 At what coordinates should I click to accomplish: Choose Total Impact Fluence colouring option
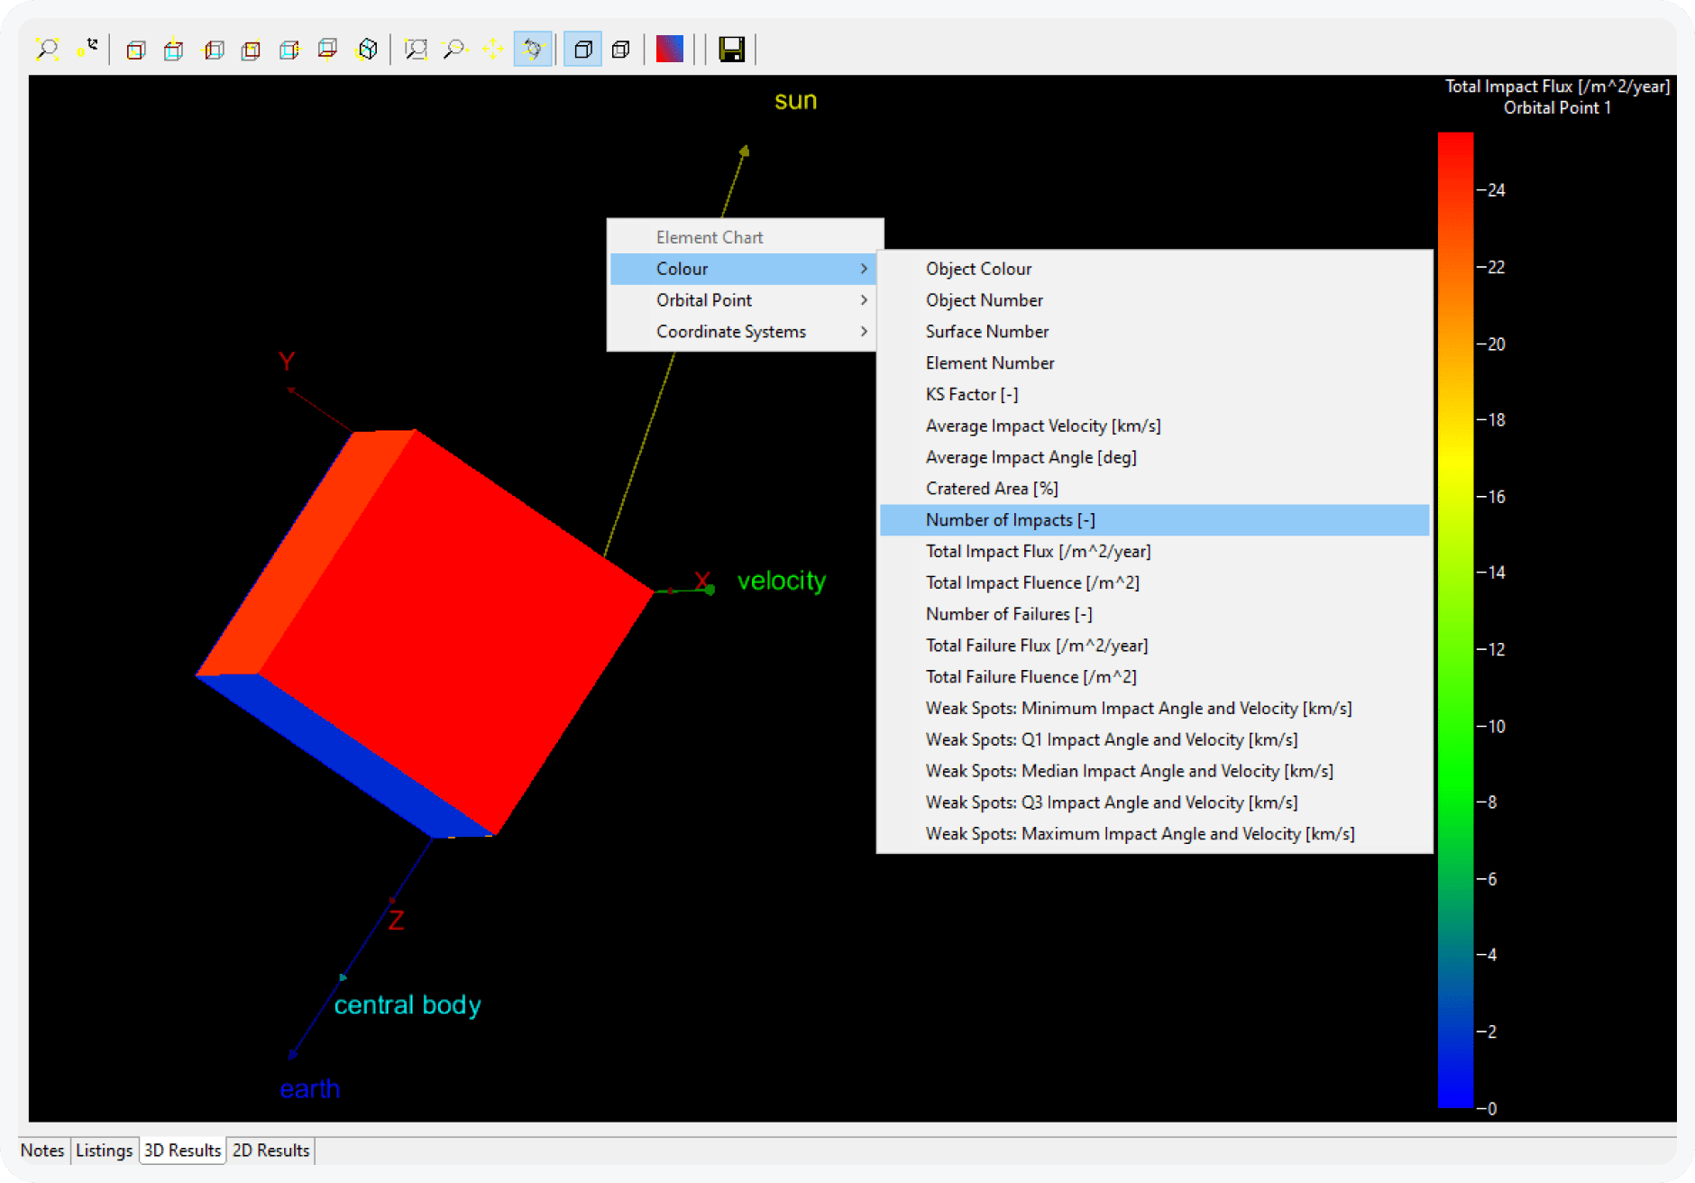tap(1032, 582)
